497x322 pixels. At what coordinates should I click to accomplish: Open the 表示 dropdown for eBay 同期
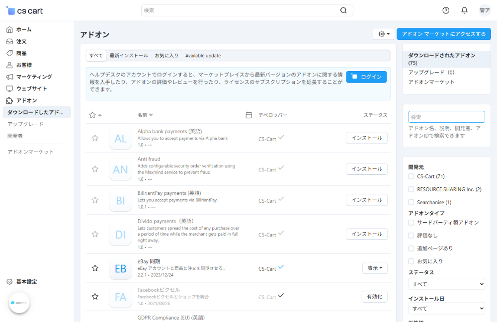click(x=374, y=268)
